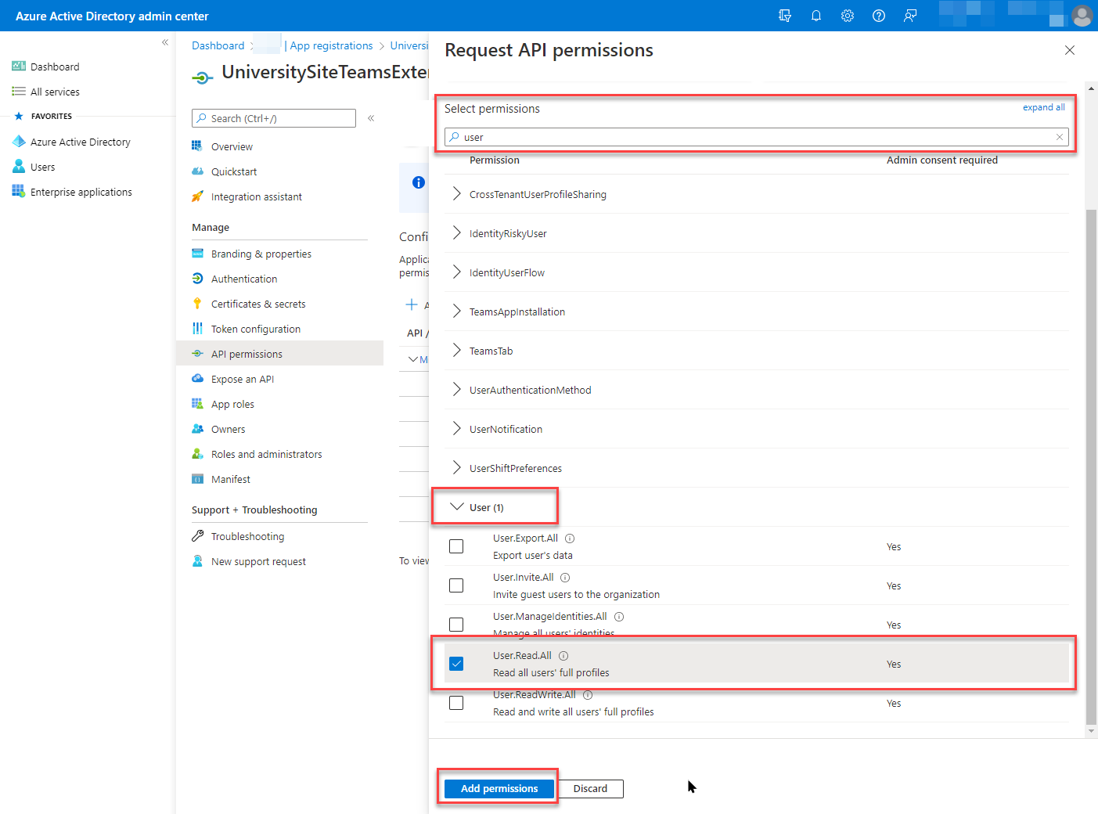The image size is (1098, 814).
Task: Click the Search (Ctrl+/) menu field
Action: click(274, 118)
